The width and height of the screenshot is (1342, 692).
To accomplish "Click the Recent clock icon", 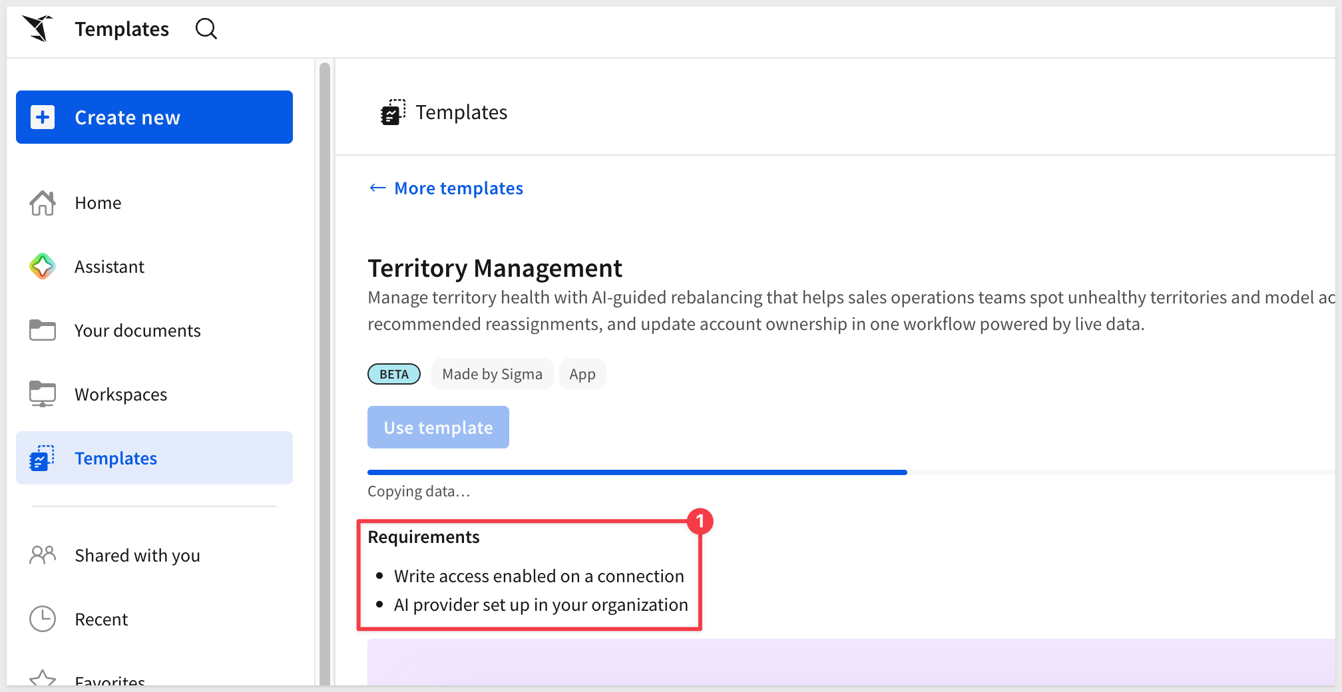I will pyautogui.click(x=43, y=619).
